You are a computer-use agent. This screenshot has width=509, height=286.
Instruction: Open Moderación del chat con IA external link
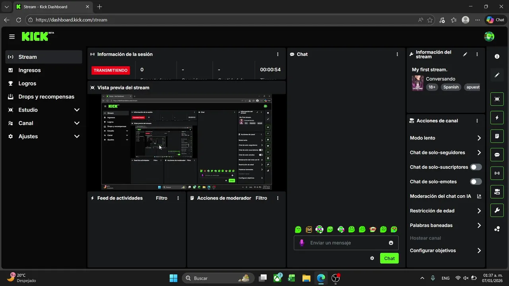pos(479,196)
